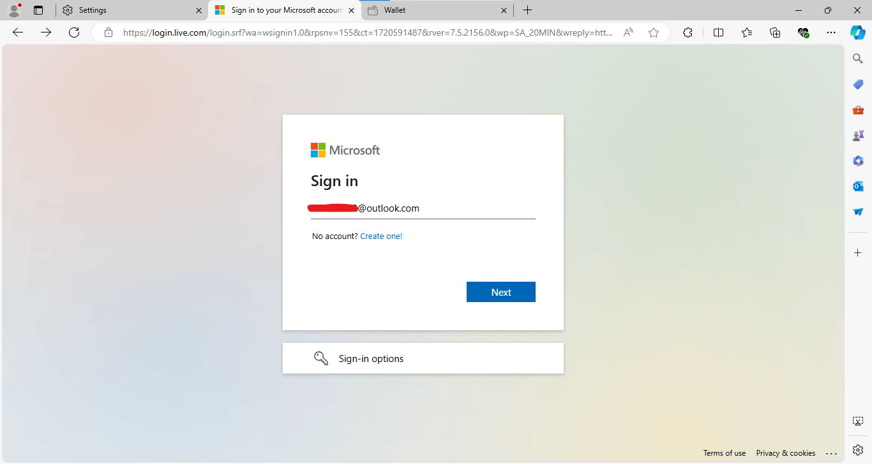Open sidebar Search
The width and height of the screenshot is (872, 464).
pyautogui.click(x=858, y=59)
